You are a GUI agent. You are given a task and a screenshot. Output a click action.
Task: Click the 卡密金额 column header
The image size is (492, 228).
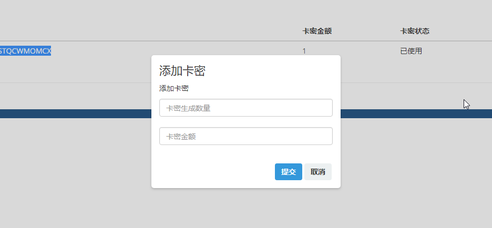pos(317,32)
